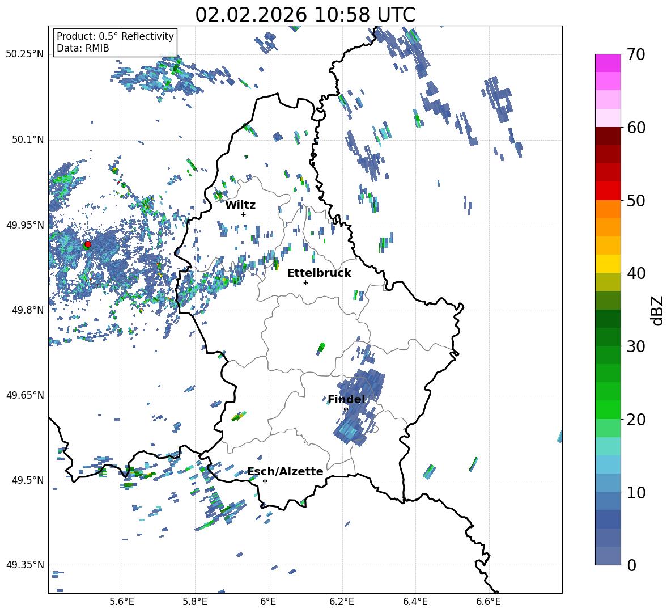
Task: Pick the orange swatch just below 50 dBZ
Action: 608,209
